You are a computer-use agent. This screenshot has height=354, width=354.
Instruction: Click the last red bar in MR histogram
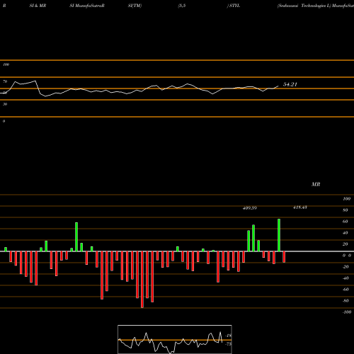click(284, 257)
